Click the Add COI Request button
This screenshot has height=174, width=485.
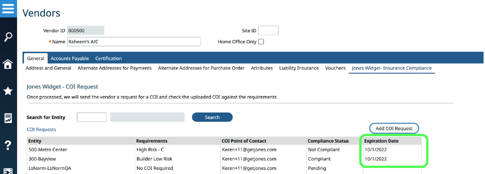(x=394, y=129)
